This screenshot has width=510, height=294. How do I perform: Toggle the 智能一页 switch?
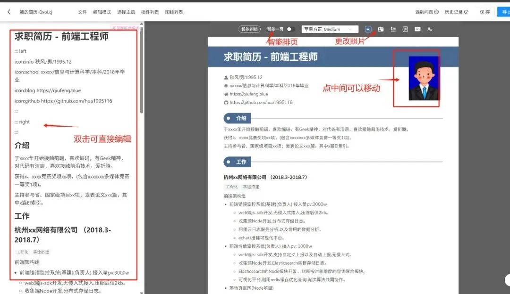tap(290, 29)
